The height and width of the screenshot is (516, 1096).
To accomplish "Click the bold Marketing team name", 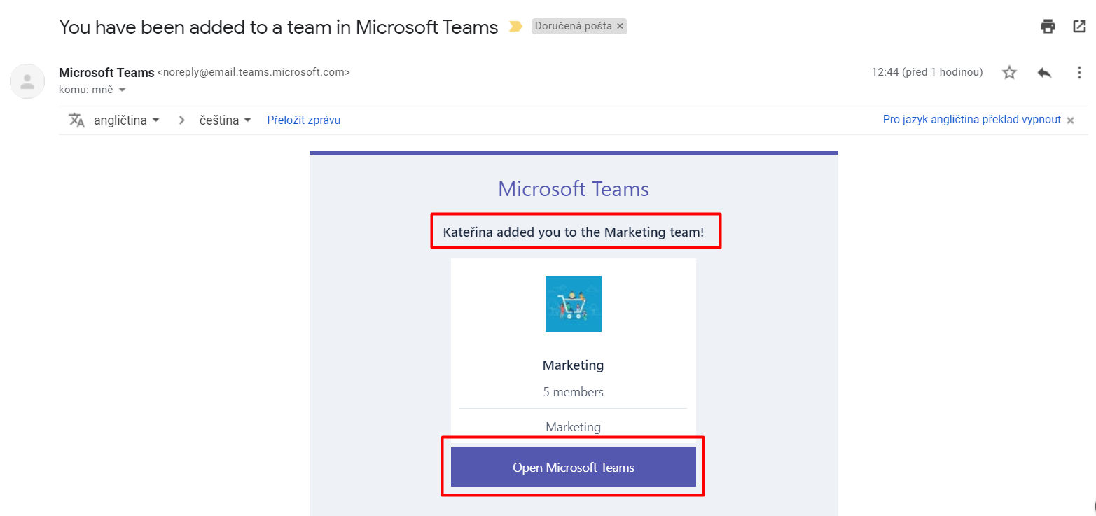I will point(574,365).
